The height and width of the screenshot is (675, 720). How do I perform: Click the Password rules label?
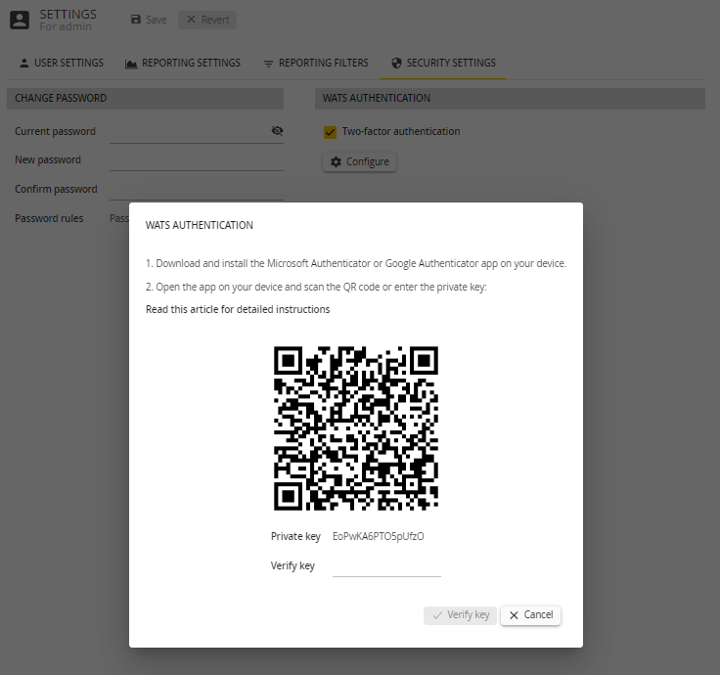pos(49,218)
